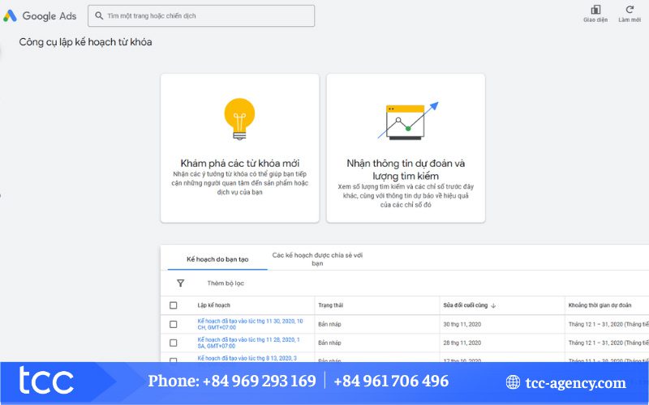This screenshot has width=649, height=405.
Task: Select Nhận thông tin dự đoán card
Action: tap(406, 147)
